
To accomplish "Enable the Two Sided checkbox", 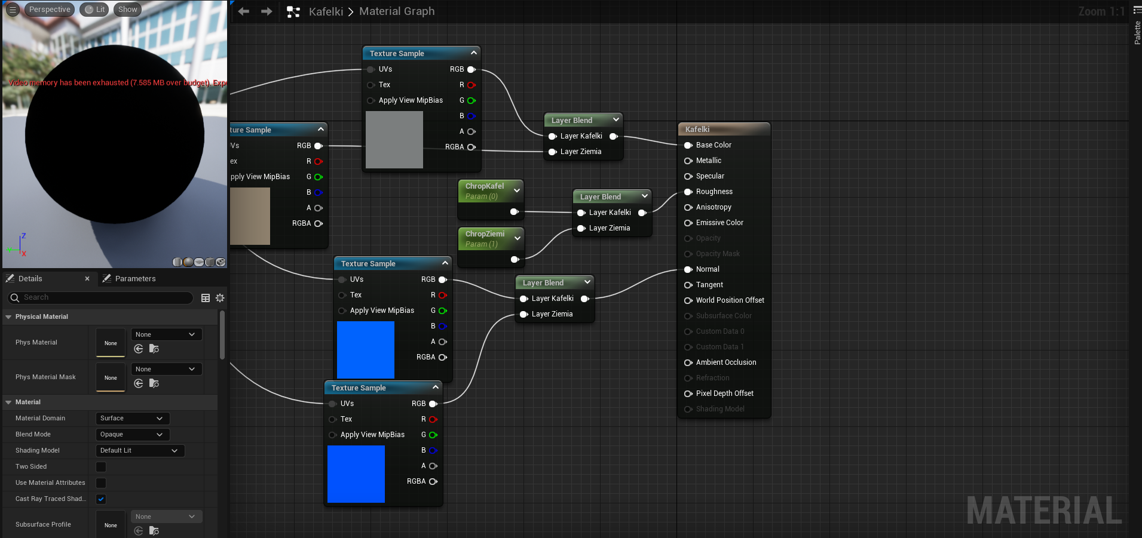I will point(100,466).
